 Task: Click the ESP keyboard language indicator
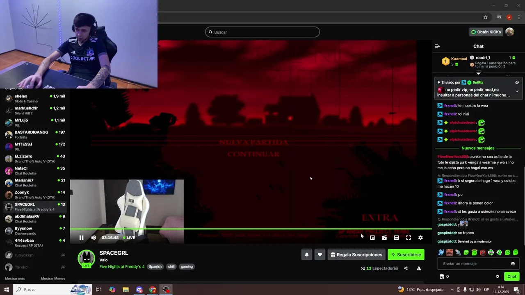[x=486, y=290]
